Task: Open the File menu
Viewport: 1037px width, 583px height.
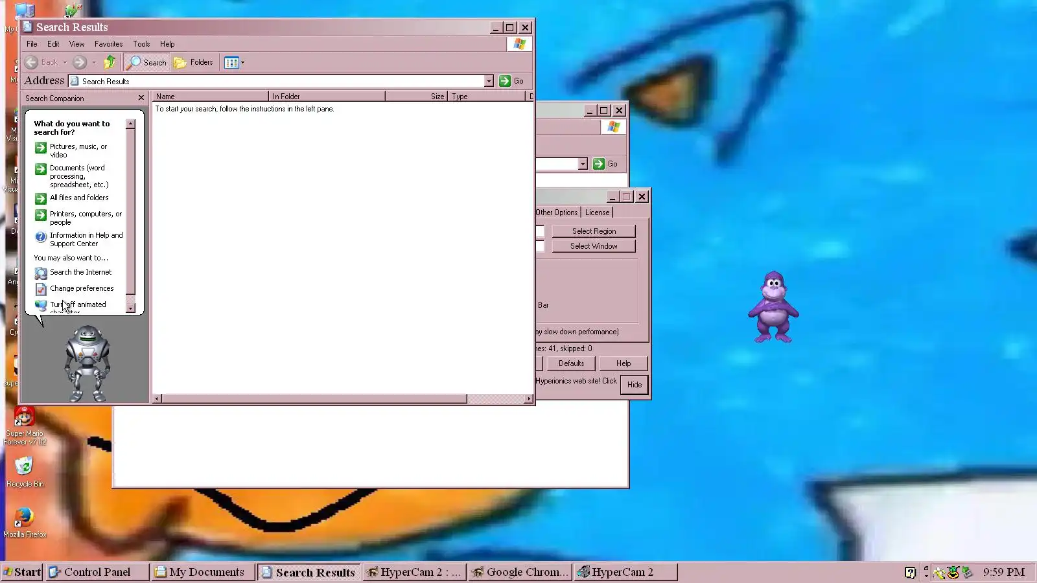Action: [32, 44]
